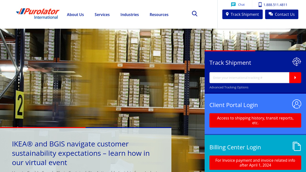This screenshot has height=172, width=306.
Task: Open the IKEA and BGIS virtual event headline
Action: 81,153
